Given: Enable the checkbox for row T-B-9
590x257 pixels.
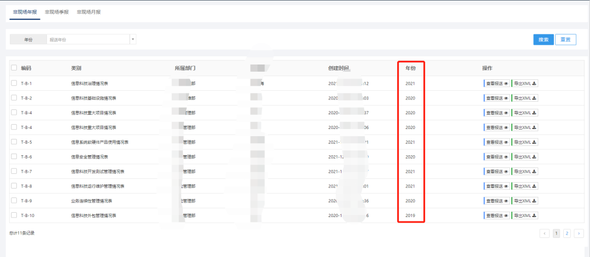Looking at the screenshot, I should [14, 201].
